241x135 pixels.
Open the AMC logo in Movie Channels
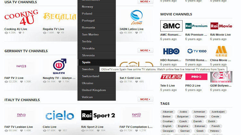(171, 26)
